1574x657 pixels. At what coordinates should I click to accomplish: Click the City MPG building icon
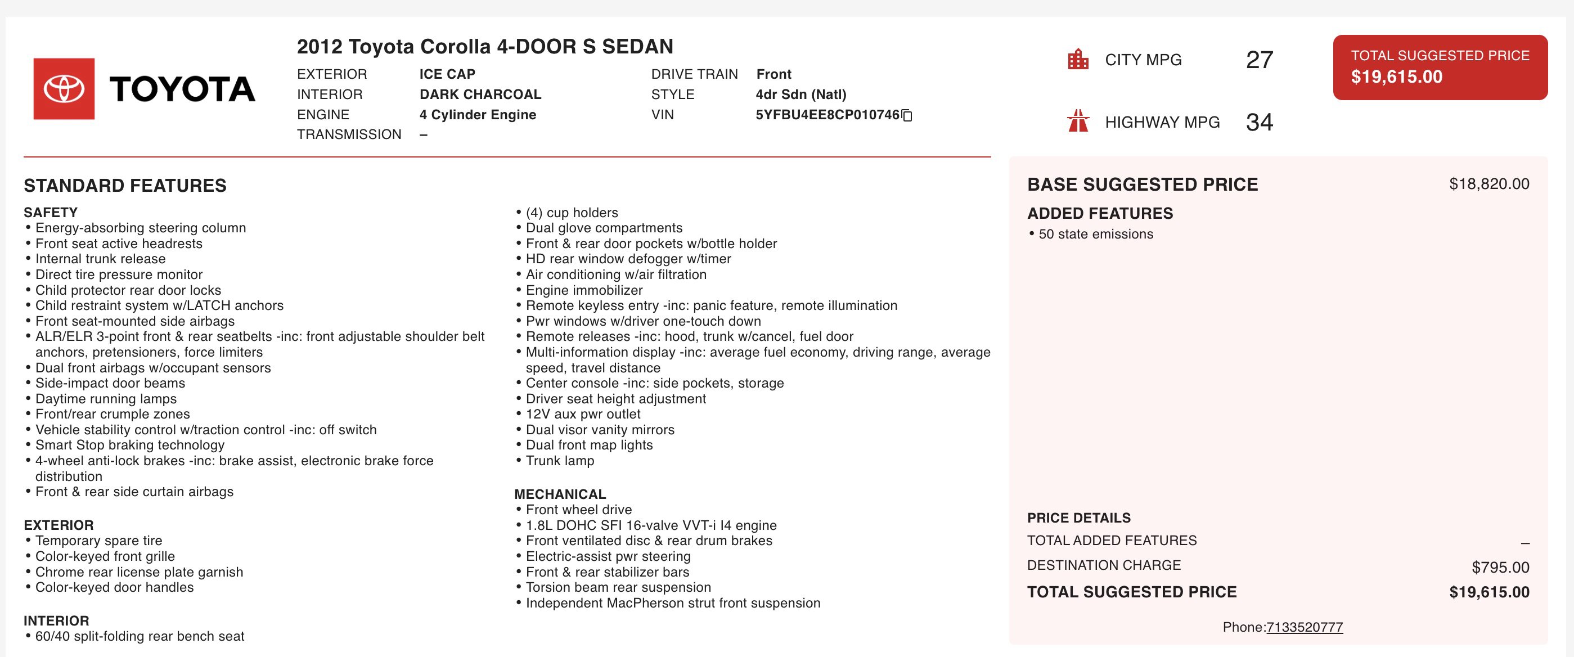click(1078, 59)
